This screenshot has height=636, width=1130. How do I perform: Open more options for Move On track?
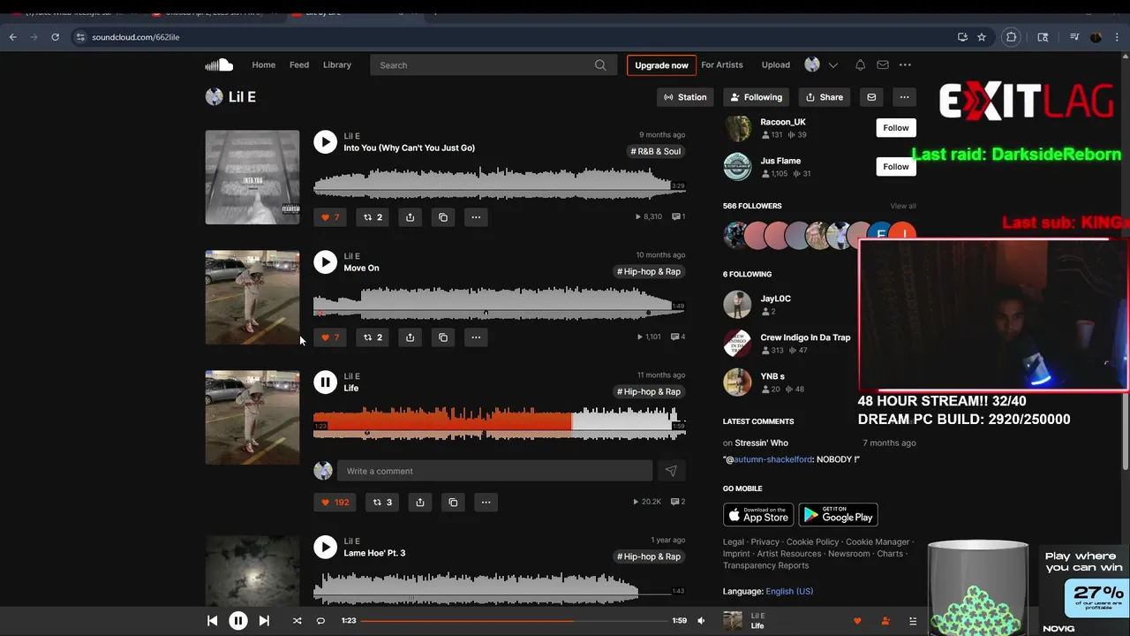pyautogui.click(x=476, y=337)
